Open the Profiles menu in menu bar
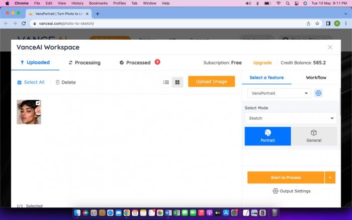Screen dimensions: 352x220 point(120,4)
